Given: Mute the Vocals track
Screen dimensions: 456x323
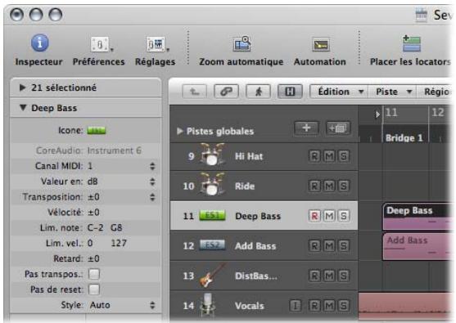Looking at the screenshot, I should tap(329, 306).
